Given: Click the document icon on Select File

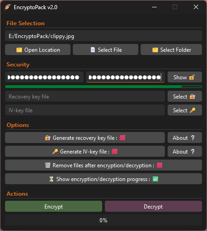Looking at the screenshot, I should [x=93, y=50].
